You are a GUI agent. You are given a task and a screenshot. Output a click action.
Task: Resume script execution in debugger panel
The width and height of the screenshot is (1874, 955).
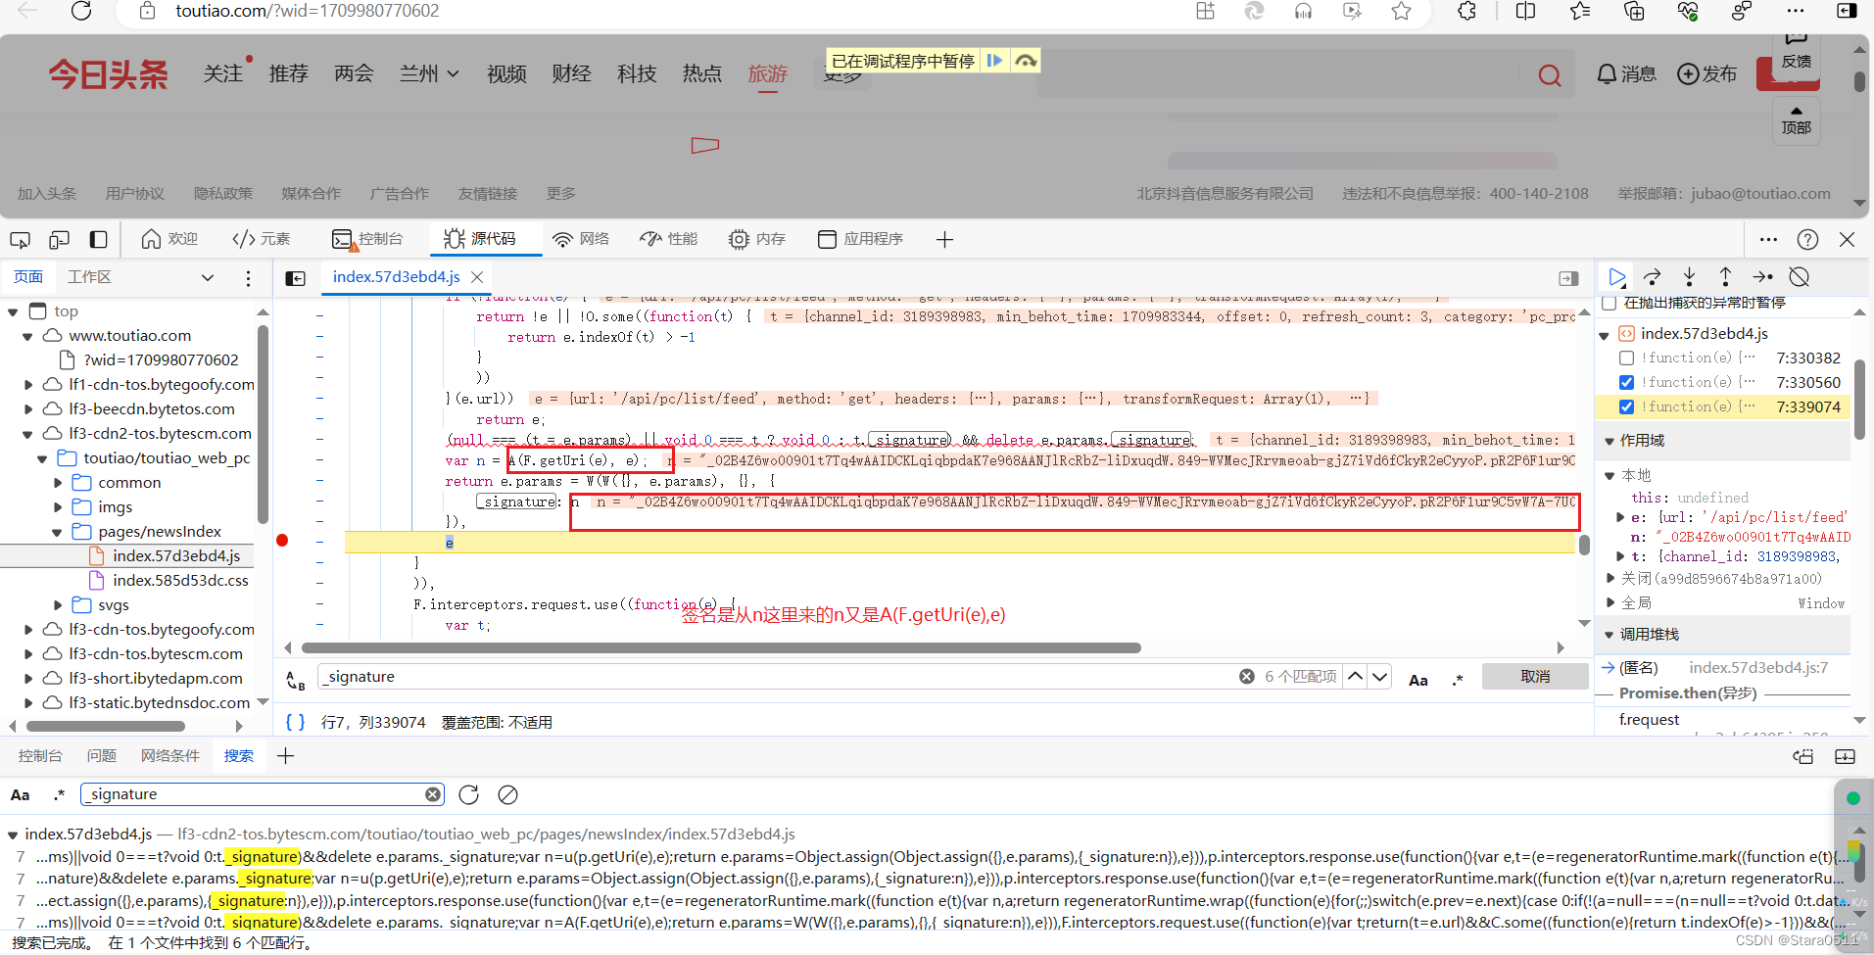[x=1617, y=277]
